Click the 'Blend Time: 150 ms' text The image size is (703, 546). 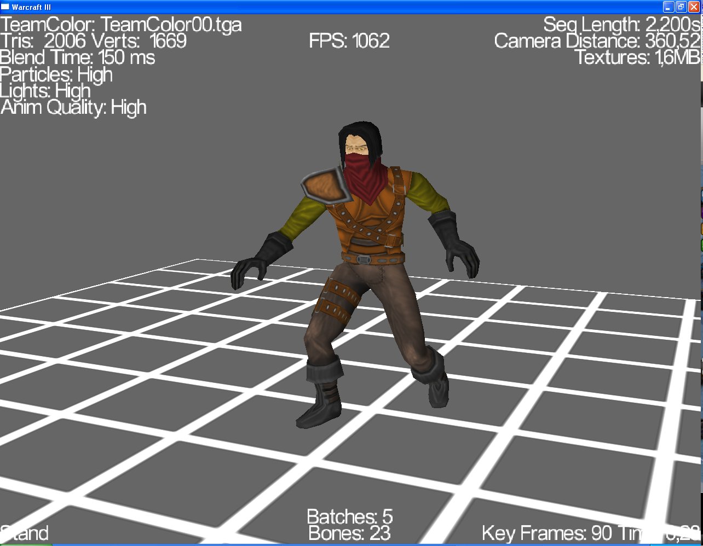(x=78, y=57)
